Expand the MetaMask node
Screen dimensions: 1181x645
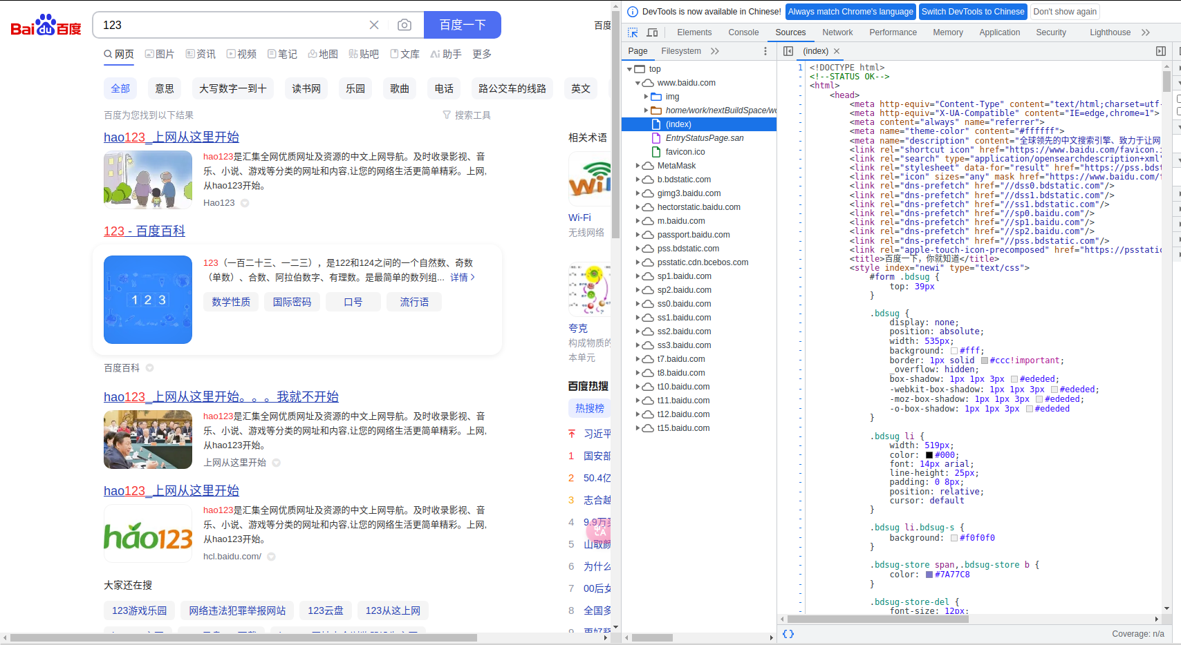(x=638, y=166)
